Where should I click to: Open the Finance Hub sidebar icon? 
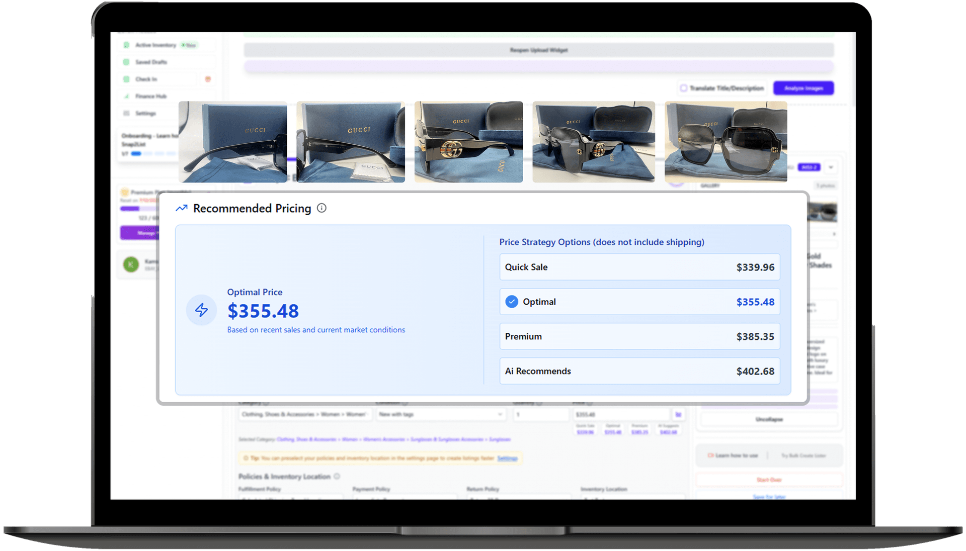[126, 96]
